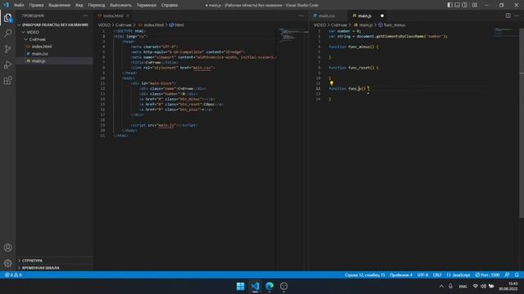
Task: Open Windows Start button on taskbar
Action: [x=240, y=286]
